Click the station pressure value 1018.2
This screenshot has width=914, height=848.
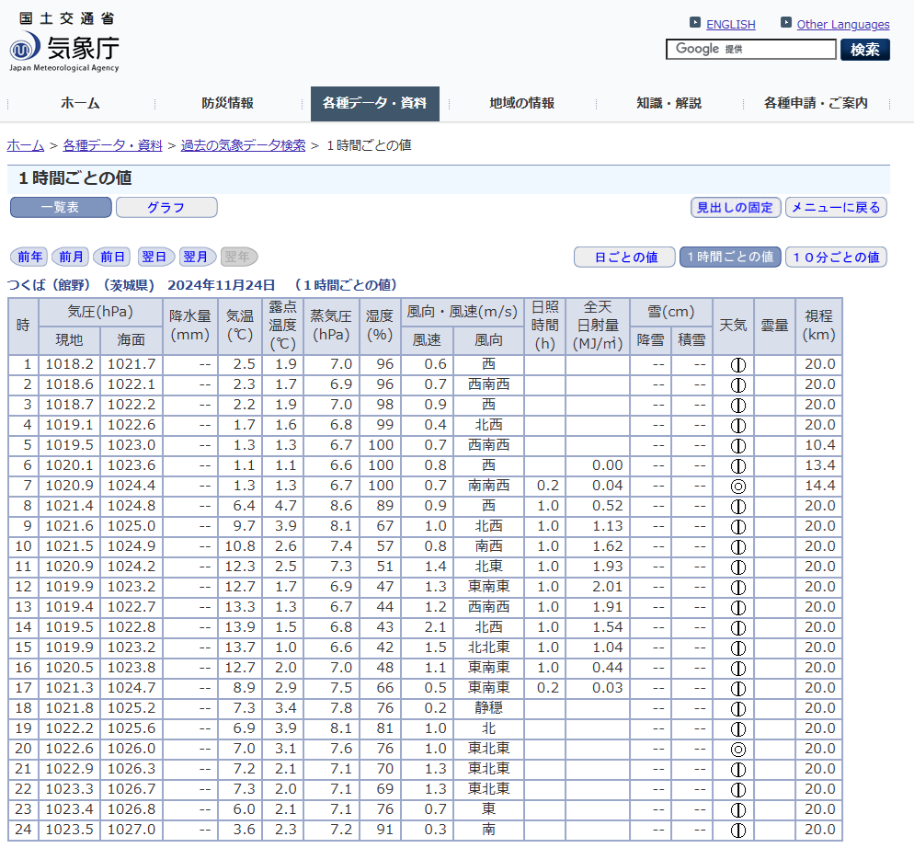coord(69,364)
